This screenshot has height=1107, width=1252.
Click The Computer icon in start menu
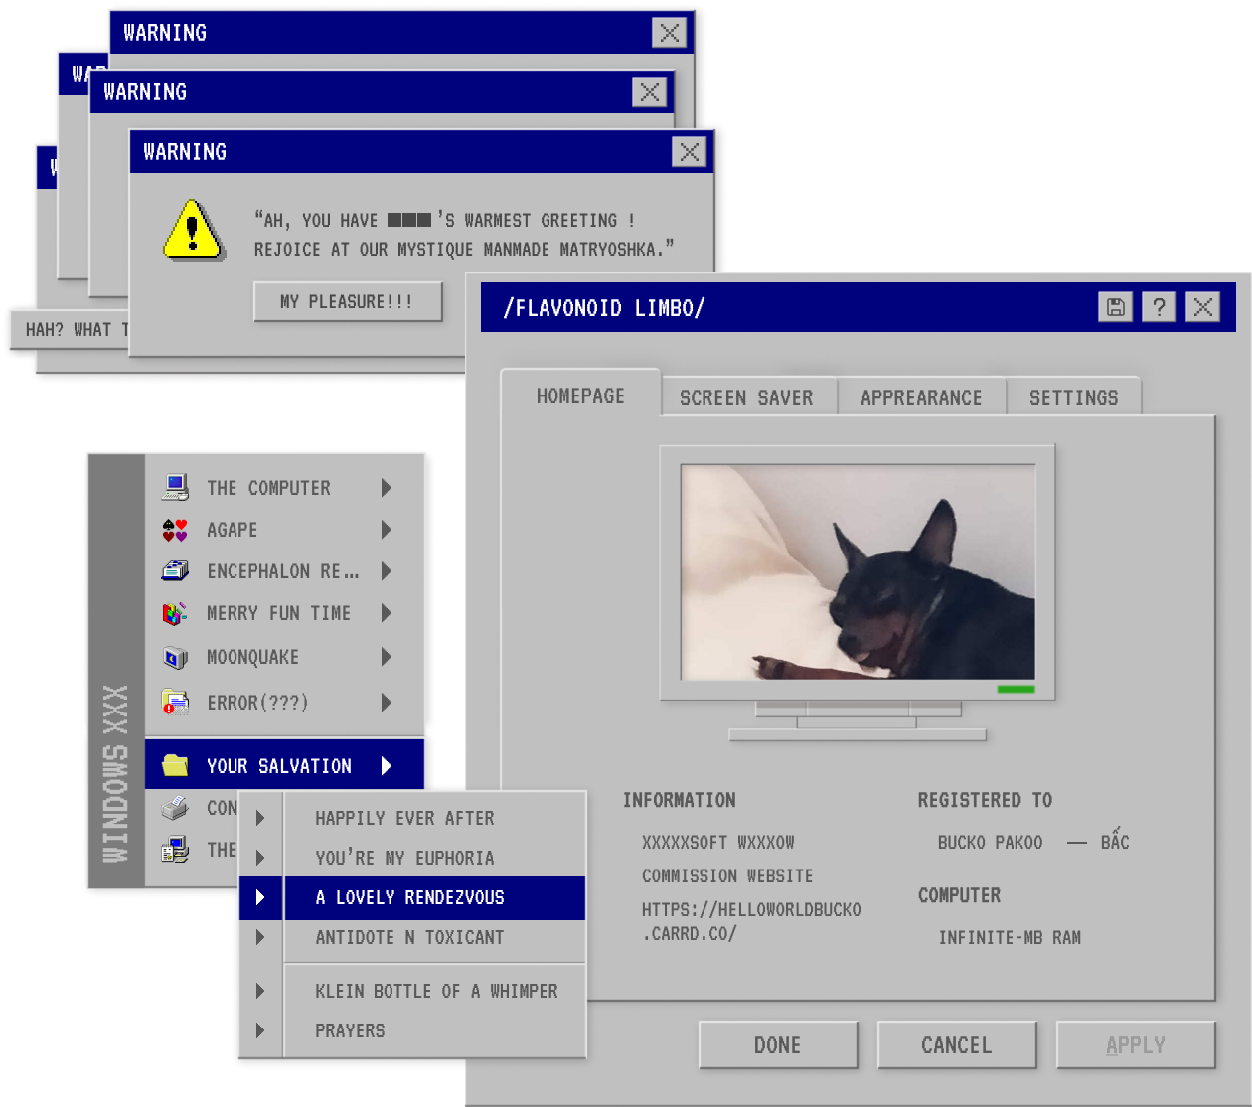pos(175,487)
